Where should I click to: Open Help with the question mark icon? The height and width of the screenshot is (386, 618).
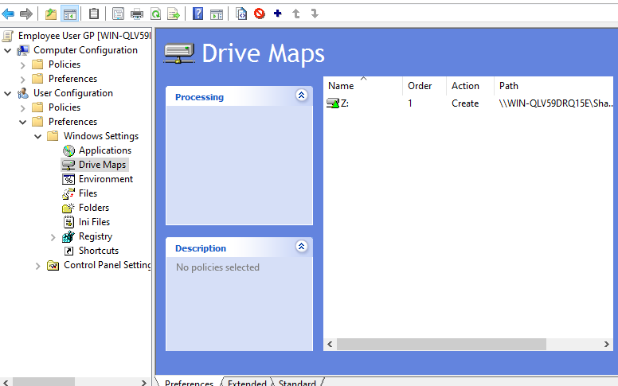(x=198, y=14)
